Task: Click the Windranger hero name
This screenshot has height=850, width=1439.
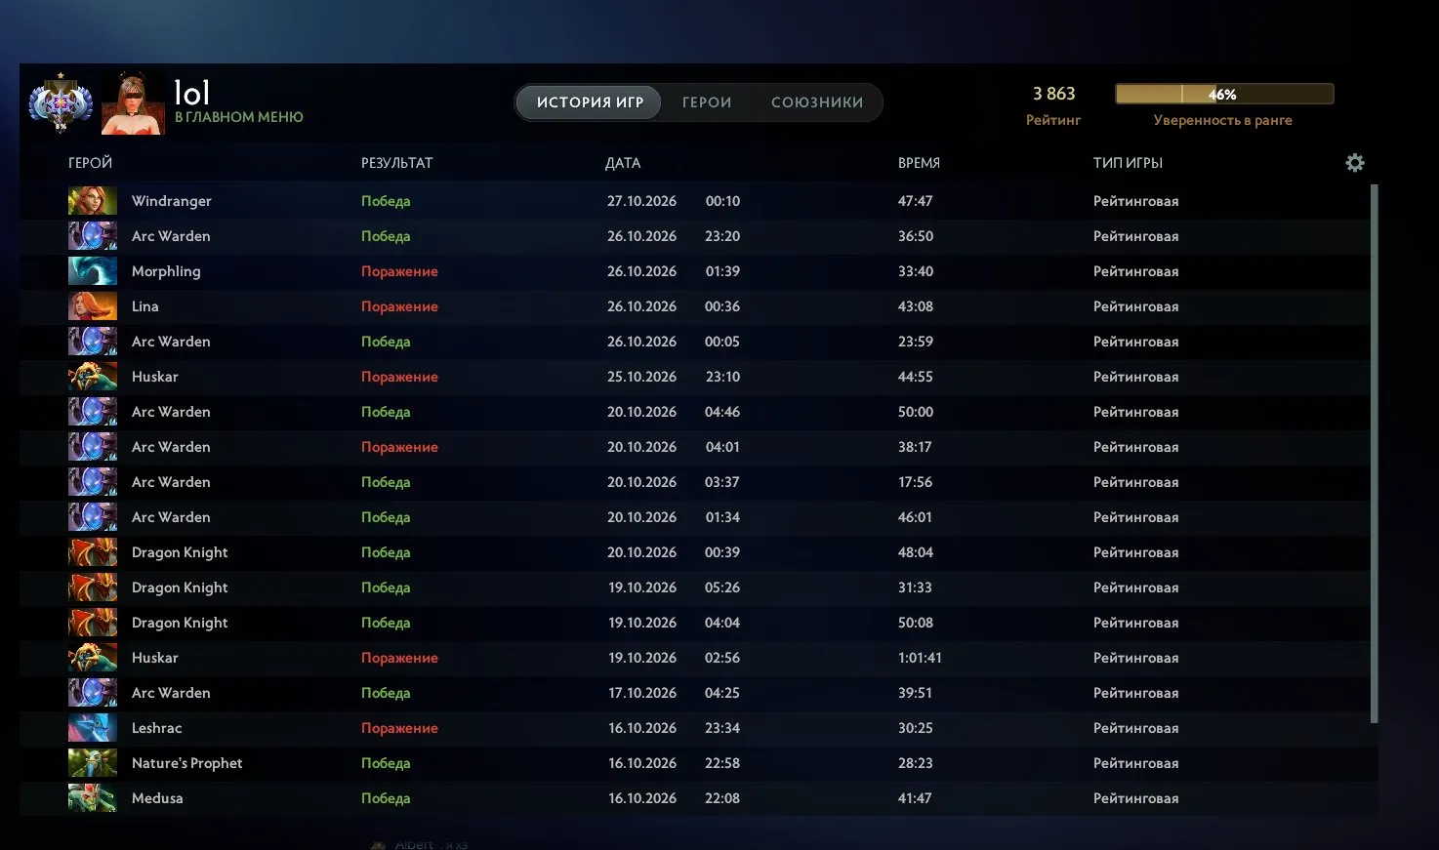Action: pyautogui.click(x=172, y=201)
